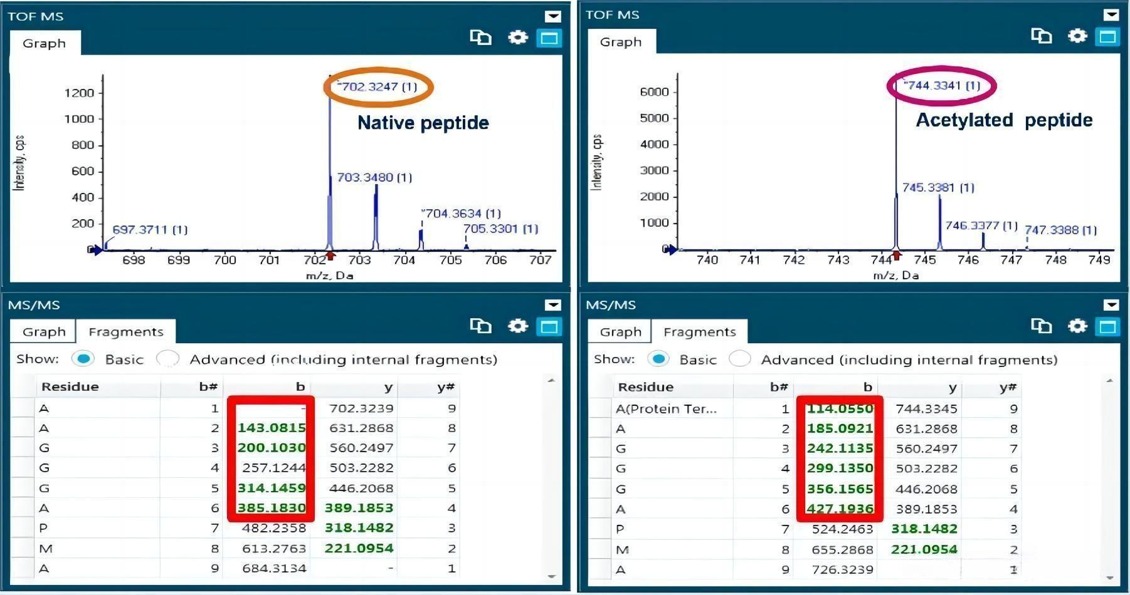The width and height of the screenshot is (1130, 595).
Task: Switch to Graph tab in native MS/MS panel
Action: pos(44,331)
